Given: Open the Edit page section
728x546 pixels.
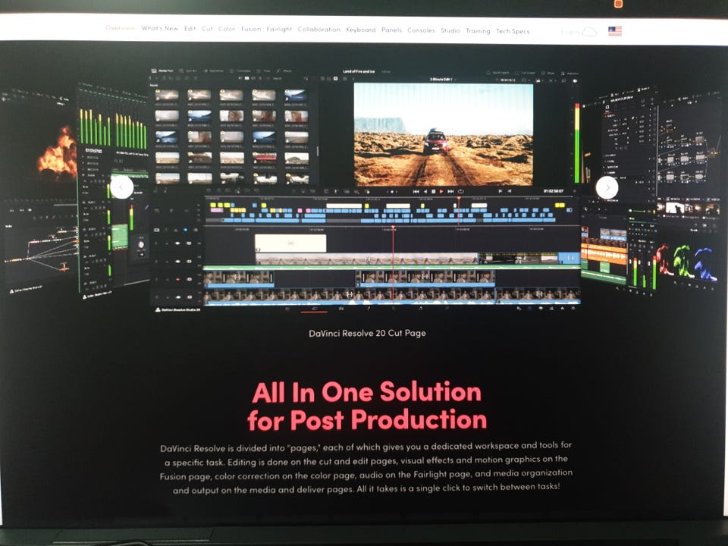Looking at the screenshot, I should pyautogui.click(x=190, y=28).
